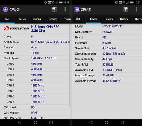
Task: Open System tab in right panel
Action: [x=109, y=19]
